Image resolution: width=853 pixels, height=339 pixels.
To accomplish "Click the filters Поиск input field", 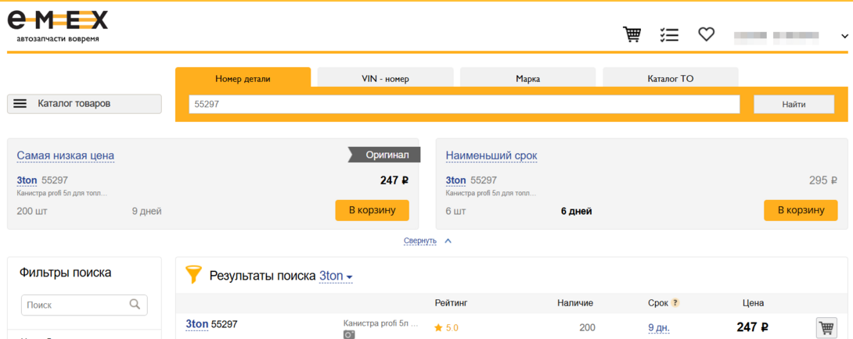I will [x=85, y=305].
